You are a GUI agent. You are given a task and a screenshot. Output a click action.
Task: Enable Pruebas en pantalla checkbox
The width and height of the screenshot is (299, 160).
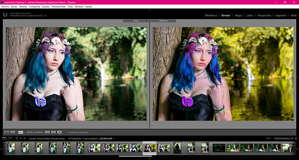pos(66,132)
